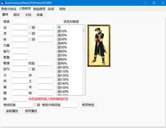Focus the 电 resistance field

point(45,93)
